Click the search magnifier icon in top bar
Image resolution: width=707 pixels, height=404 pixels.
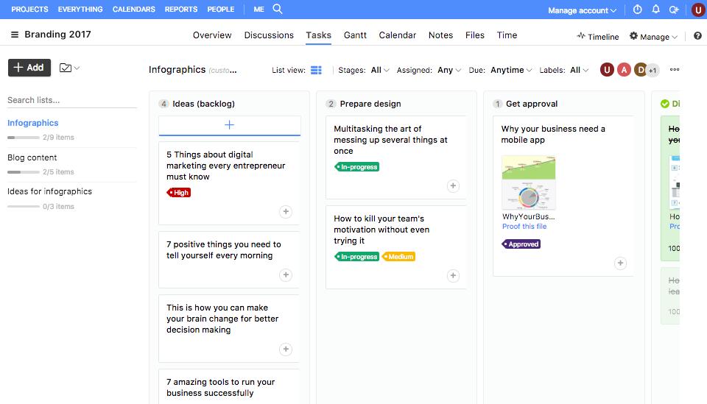click(278, 10)
